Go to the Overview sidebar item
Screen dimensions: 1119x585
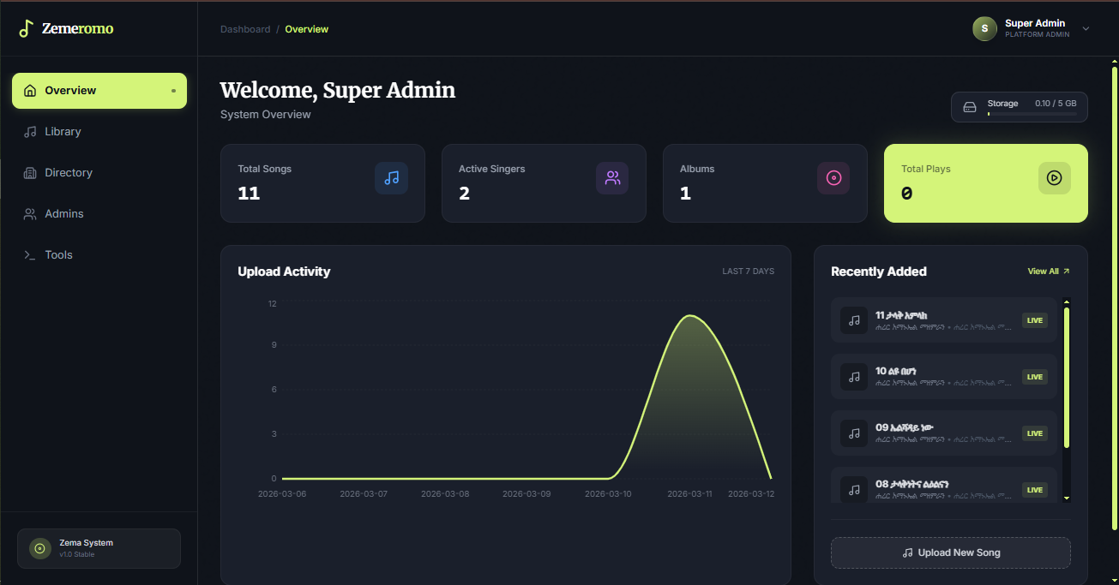tap(99, 91)
